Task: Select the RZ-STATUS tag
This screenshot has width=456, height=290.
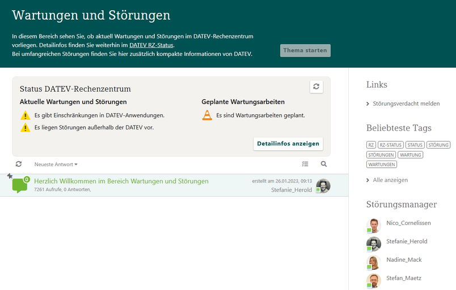Action: click(391, 145)
